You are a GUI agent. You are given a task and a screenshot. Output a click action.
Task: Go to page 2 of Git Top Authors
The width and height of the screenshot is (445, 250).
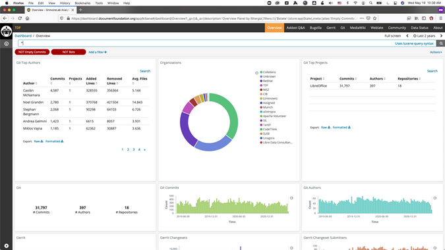[128, 149]
